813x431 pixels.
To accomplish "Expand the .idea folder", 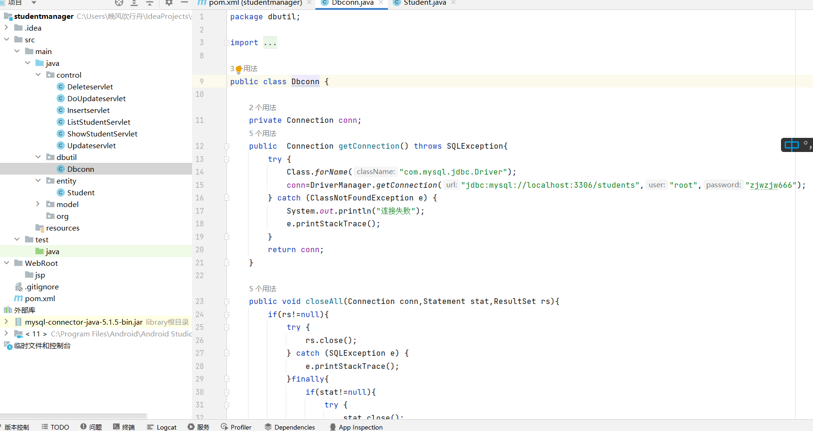I will tap(7, 28).
